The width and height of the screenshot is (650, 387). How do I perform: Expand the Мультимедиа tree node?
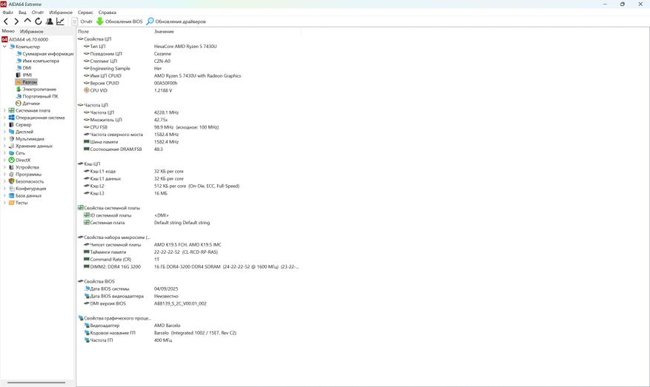4,138
